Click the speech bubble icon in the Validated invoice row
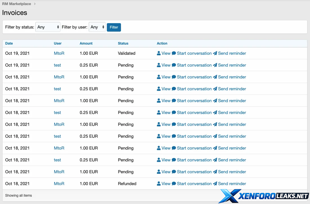Viewport: 310px width, 204px height. coord(174,53)
